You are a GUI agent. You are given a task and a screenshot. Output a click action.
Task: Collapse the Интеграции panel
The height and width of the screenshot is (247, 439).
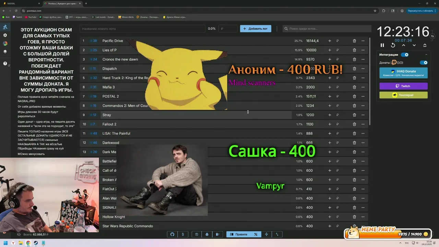coord(426,55)
